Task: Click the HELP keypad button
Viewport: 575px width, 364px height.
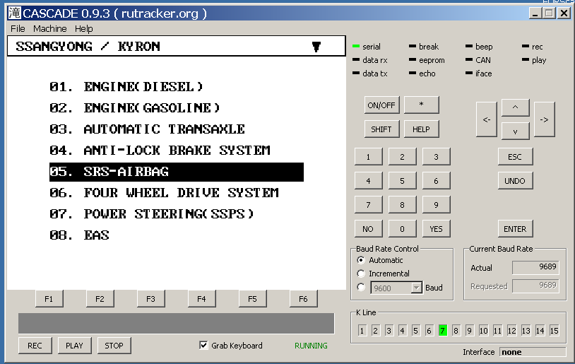Action: click(x=421, y=129)
